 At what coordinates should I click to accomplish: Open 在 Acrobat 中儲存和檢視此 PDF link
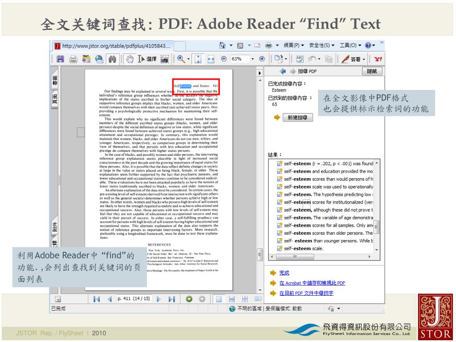tap(312, 283)
